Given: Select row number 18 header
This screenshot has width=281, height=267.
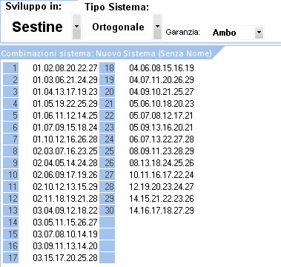Looking at the screenshot, I should [x=108, y=67].
